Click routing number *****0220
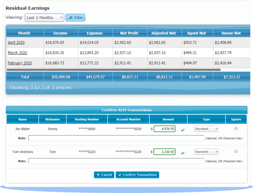This screenshot has height=193, width=253. tap(87, 152)
